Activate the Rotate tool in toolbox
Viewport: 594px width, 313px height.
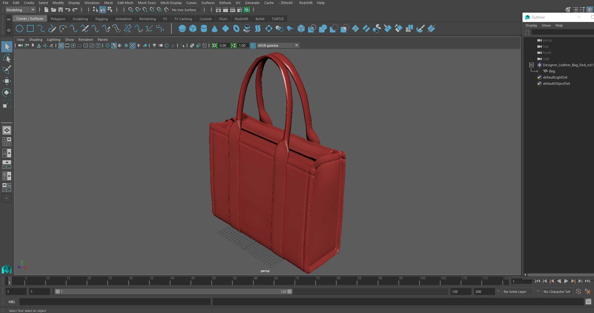(7, 92)
